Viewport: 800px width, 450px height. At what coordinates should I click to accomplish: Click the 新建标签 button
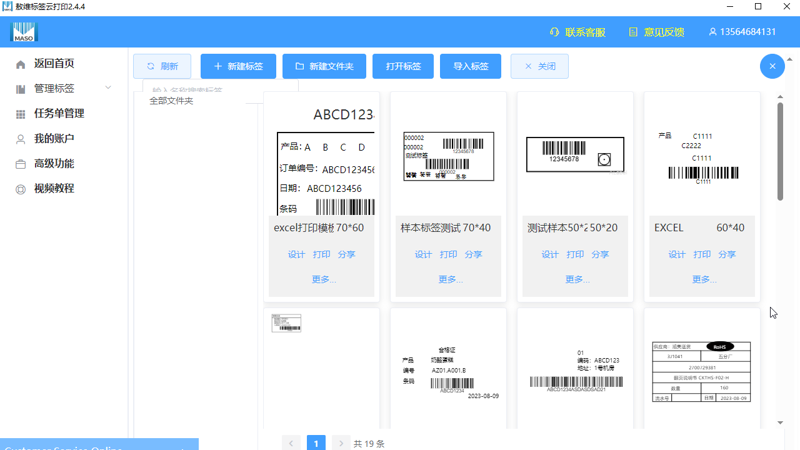point(238,66)
